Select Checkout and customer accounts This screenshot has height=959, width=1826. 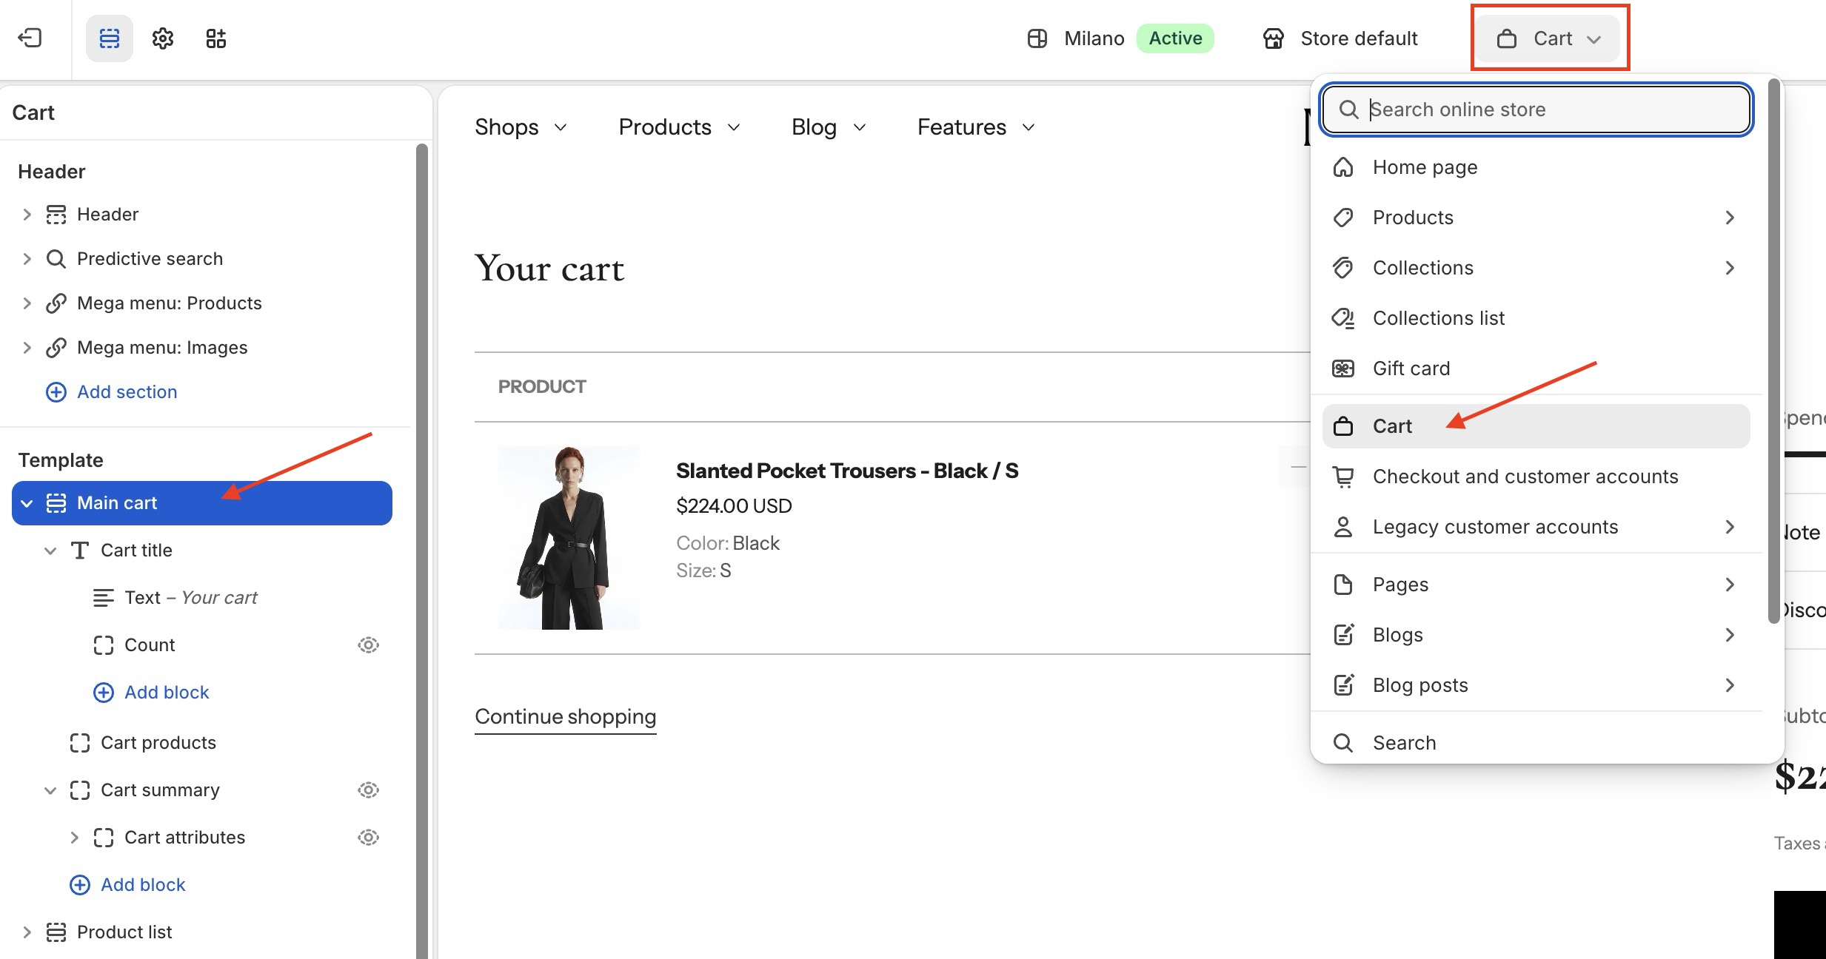click(x=1536, y=477)
